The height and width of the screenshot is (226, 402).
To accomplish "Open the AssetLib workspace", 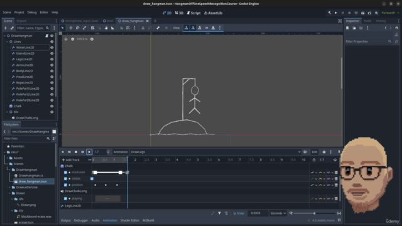I will tap(214, 13).
